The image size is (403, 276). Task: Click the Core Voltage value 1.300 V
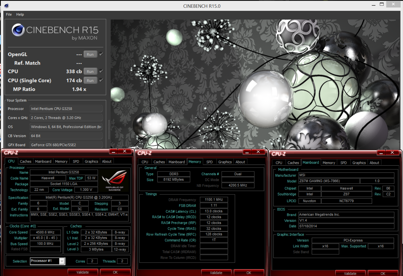pyautogui.click(x=86, y=190)
